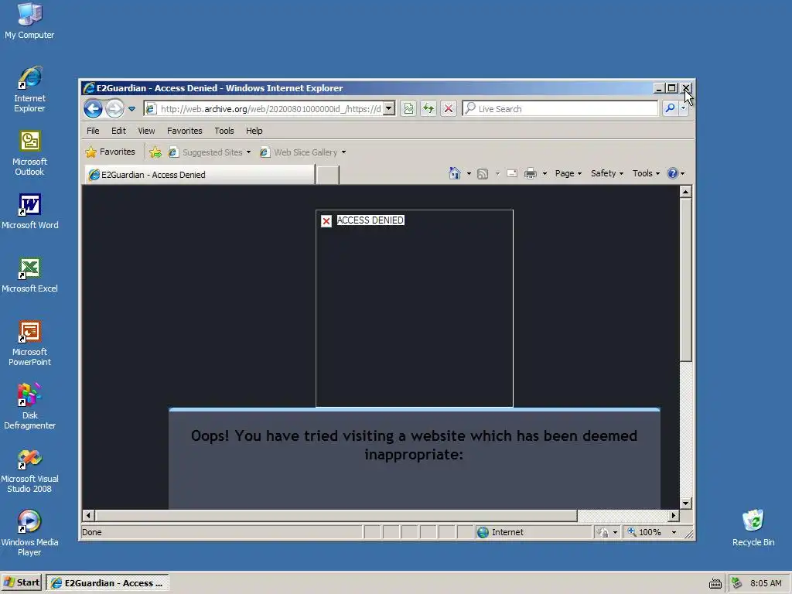The height and width of the screenshot is (594, 792).
Task: Click the Protected Mode lock icon in status bar
Action: 603,532
